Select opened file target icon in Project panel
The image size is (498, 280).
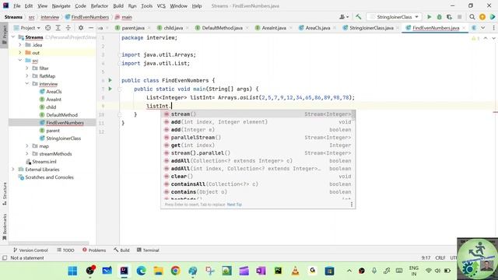pos(47,28)
